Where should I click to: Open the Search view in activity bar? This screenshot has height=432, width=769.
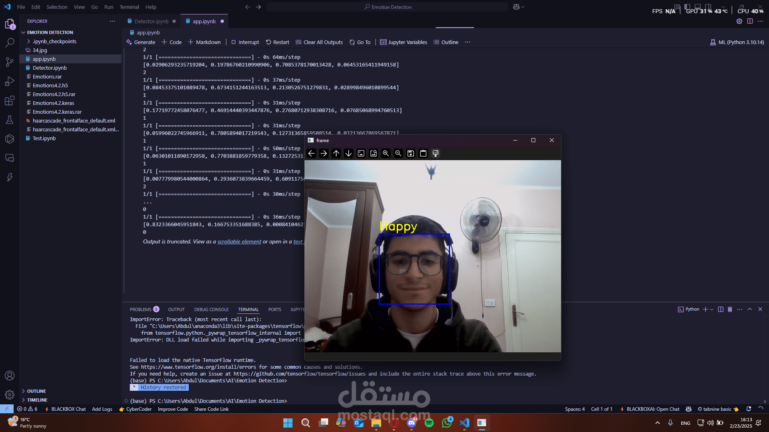[x=10, y=43]
